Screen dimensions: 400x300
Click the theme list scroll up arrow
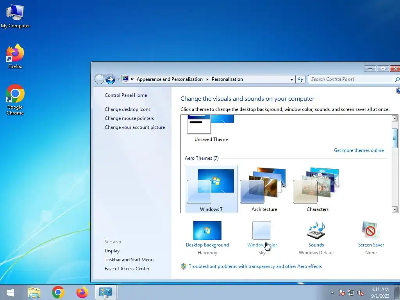(x=395, y=118)
